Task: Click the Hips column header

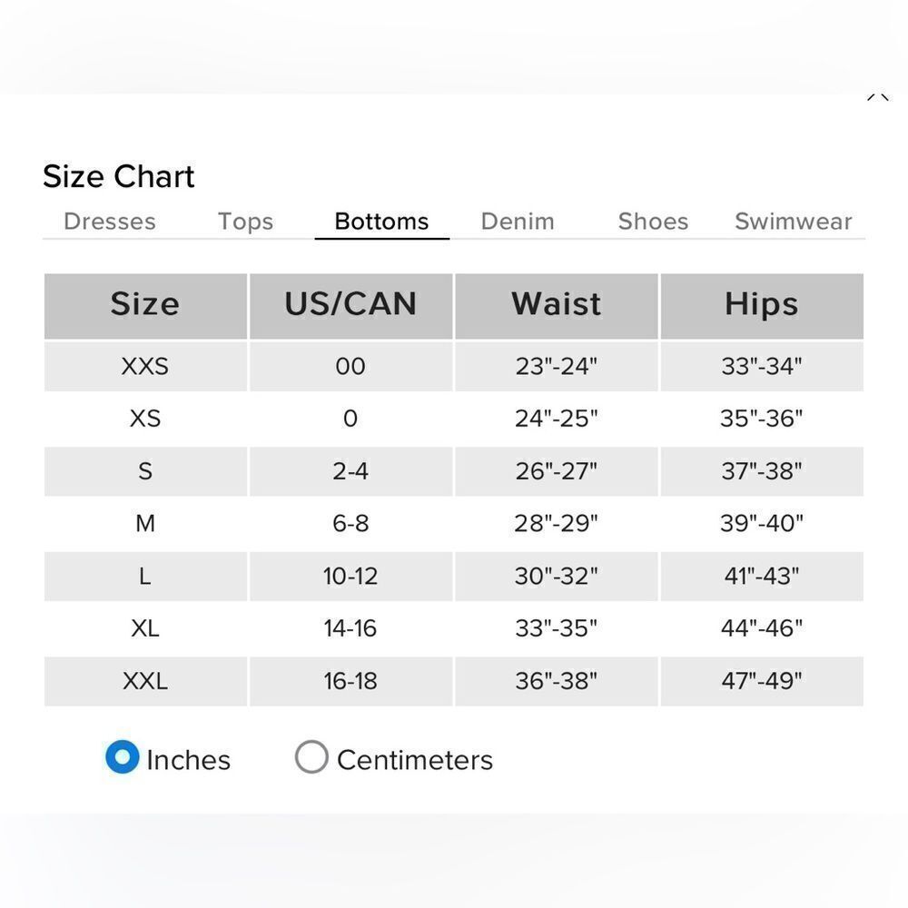Action: pyautogui.click(x=762, y=306)
